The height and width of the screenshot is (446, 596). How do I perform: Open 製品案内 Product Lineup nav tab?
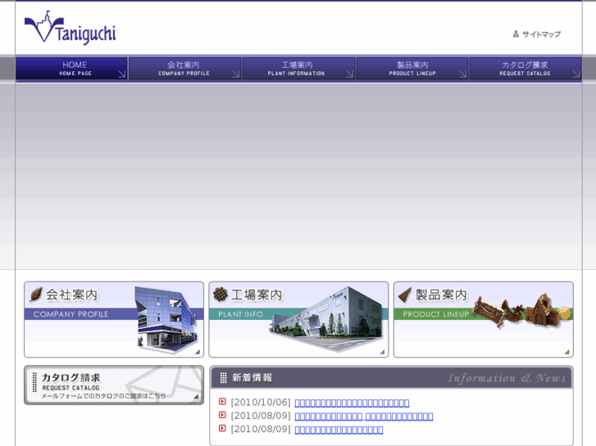(x=412, y=68)
